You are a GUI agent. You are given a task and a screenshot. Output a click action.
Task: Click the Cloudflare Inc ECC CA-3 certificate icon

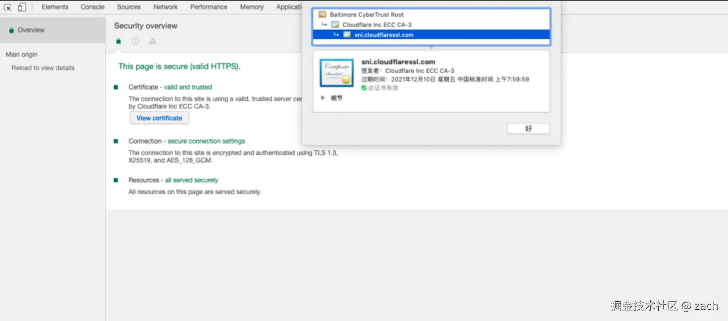coord(335,25)
